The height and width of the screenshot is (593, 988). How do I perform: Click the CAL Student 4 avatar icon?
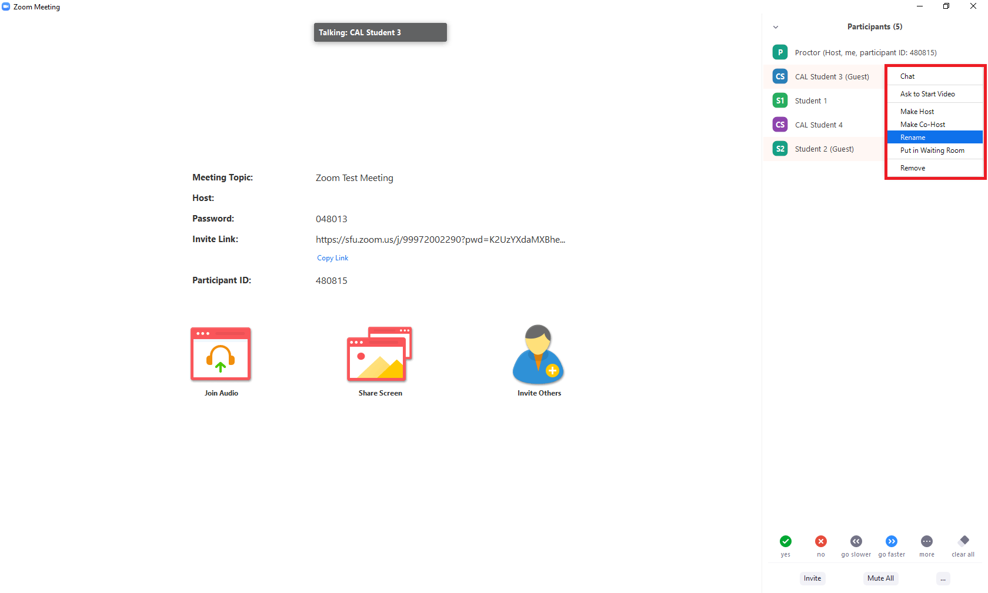(x=780, y=125)
